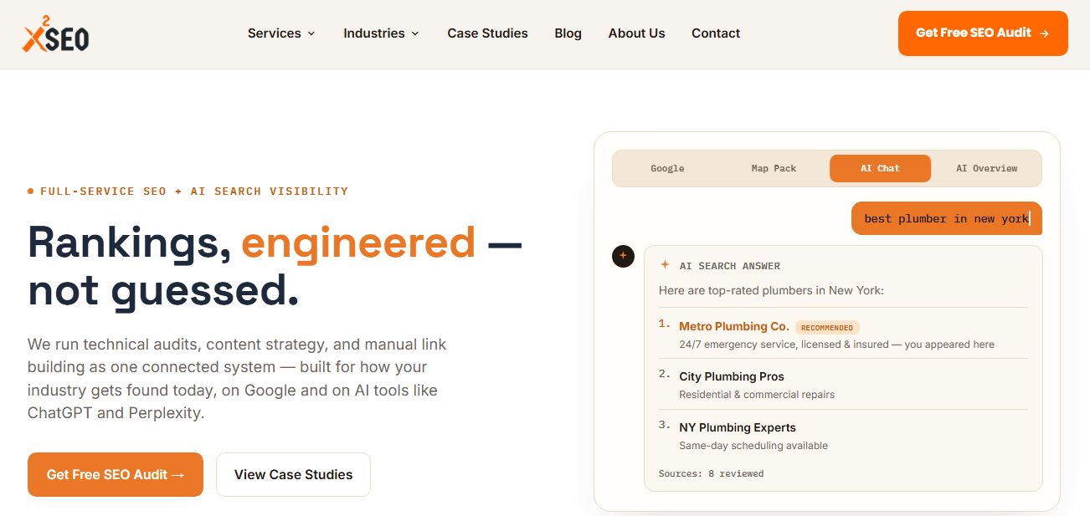The width and height of the screenshot is (1090, 516).
Task: Select the AI Chat tab
Action: click(x=880, y=168)
